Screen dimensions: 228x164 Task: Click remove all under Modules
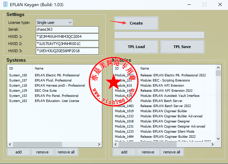click(x=172, y=152)
